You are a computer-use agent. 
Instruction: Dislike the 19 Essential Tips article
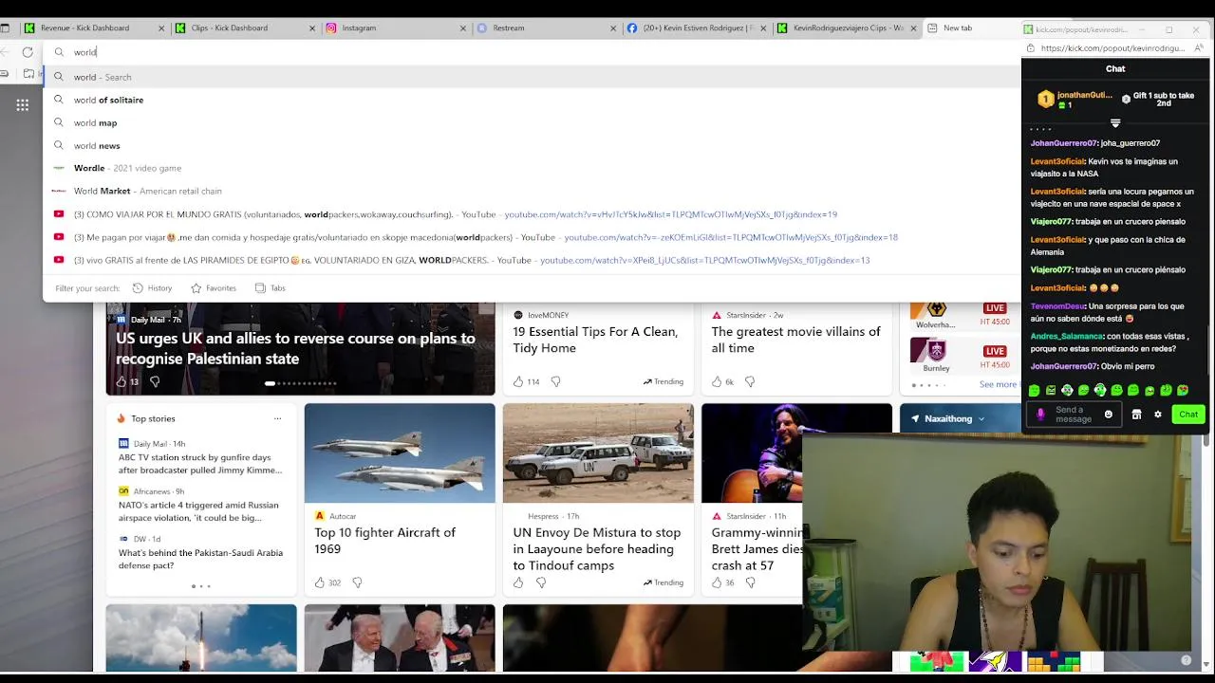coord(555,381)
